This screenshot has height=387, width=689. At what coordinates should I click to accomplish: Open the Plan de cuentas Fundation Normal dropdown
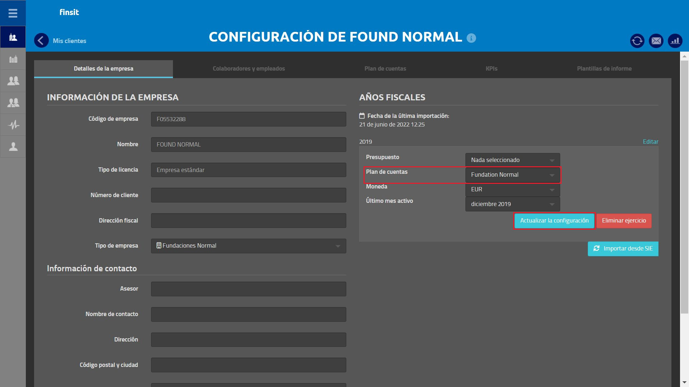[512, 175]
